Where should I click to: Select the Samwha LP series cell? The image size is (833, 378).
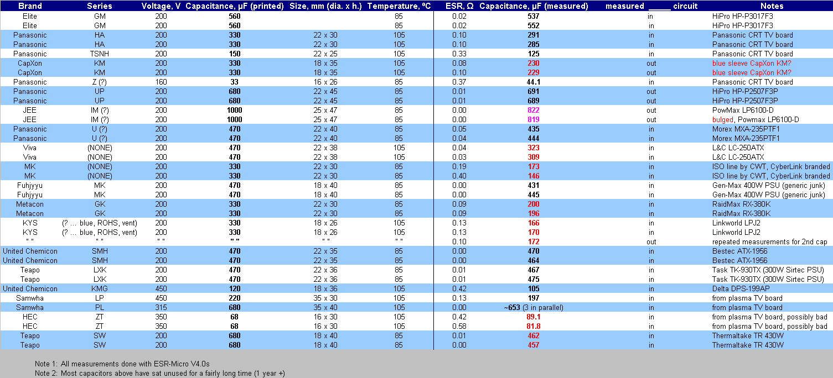[x=100, y=298]
